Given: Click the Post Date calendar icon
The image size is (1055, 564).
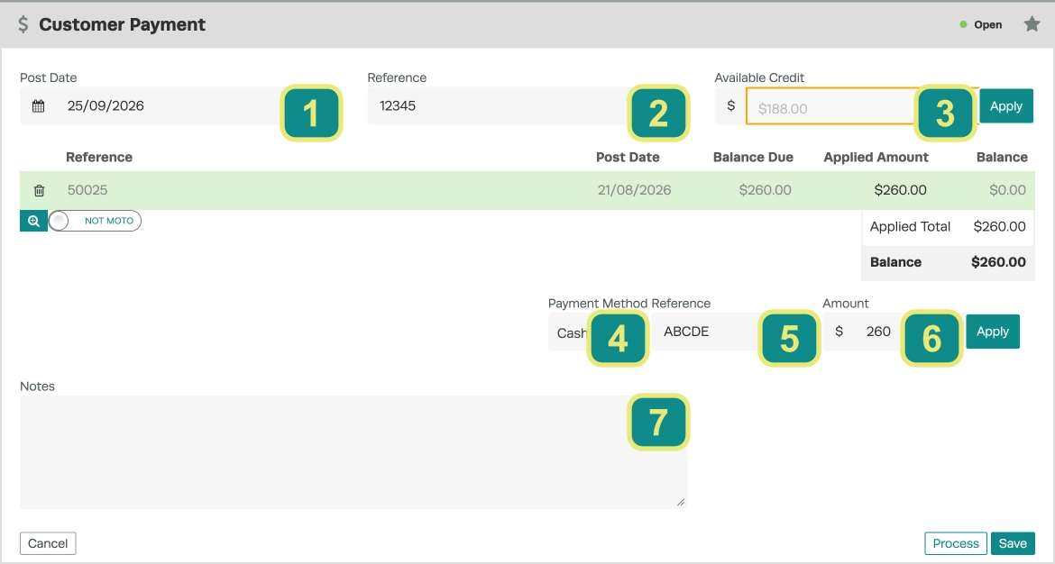Looking at the screenshot, I should [39, 105].
